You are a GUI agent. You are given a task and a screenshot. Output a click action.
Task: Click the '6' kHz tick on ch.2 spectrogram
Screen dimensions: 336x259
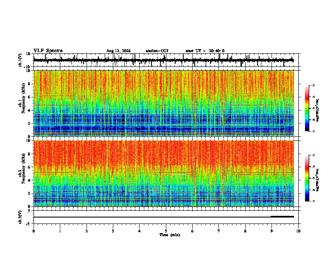(x=30, y=167)
